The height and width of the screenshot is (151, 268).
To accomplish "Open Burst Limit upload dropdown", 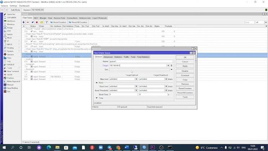I will pos(136,86).
